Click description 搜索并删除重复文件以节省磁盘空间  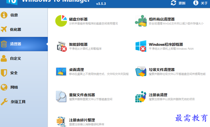[x=91, y=99]
